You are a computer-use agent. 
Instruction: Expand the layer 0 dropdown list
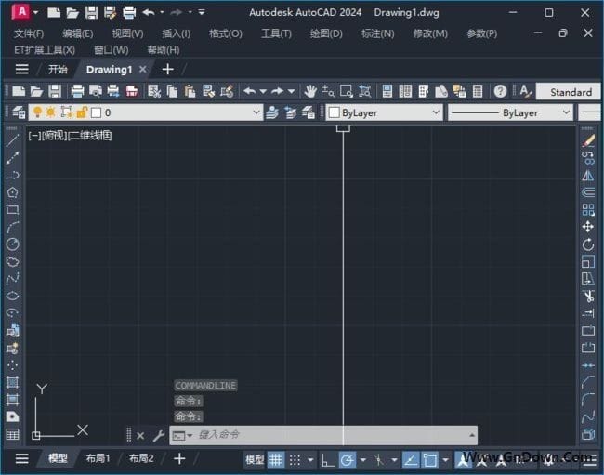[x=256, y=112]
